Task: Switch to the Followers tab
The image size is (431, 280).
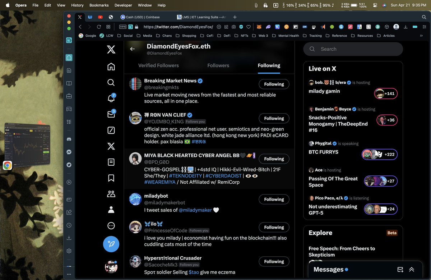Action: pos(218,65)
